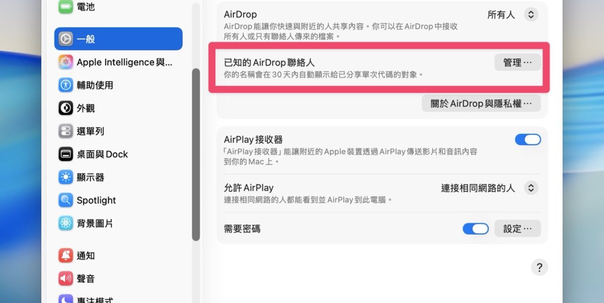Click the 輔助使用 accessibility icon
The image size is (604, 303).
click(66, 85)
